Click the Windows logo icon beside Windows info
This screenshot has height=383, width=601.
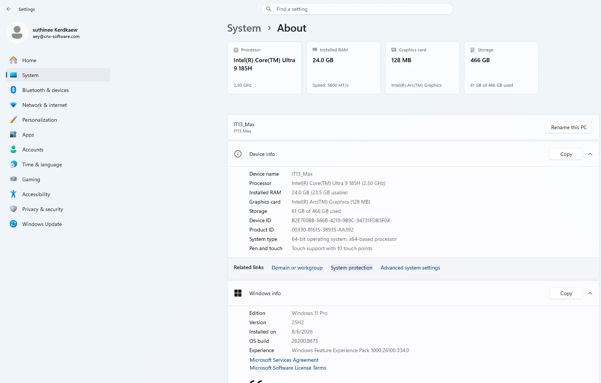[238, 293]
